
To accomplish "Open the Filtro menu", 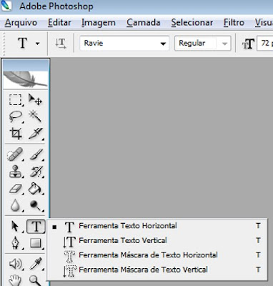I will pos(234,22).
